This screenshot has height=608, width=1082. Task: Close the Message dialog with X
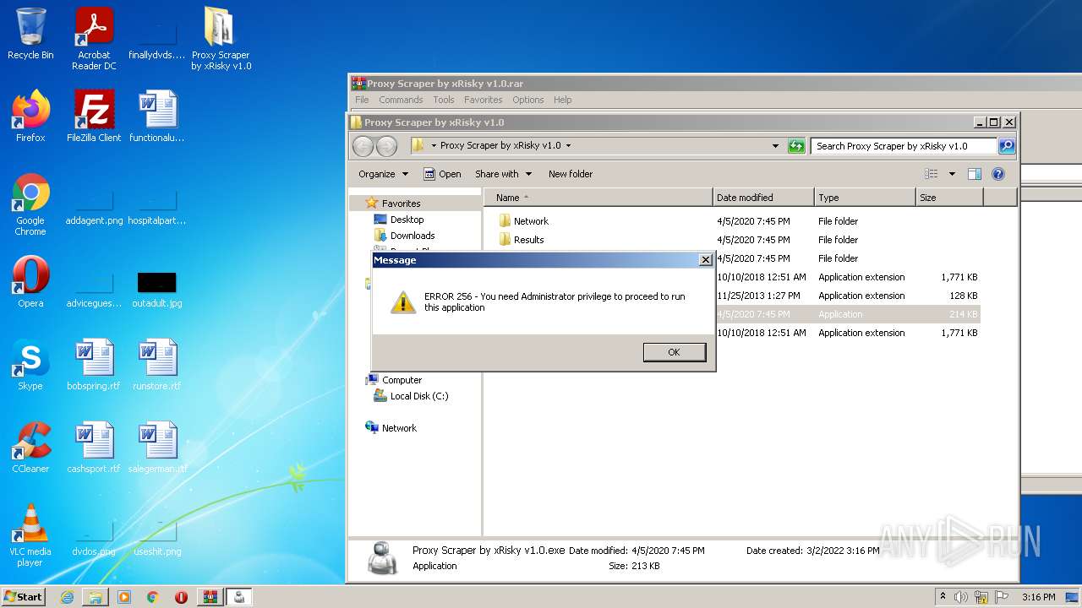tap(705, 260)
